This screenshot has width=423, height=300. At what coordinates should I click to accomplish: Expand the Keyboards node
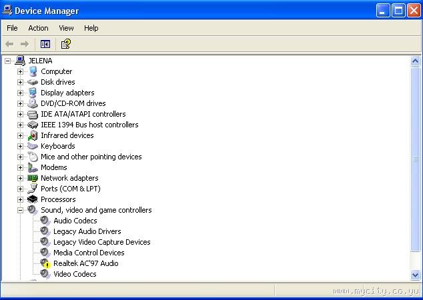pyautogui.click(x=20, y=147)
